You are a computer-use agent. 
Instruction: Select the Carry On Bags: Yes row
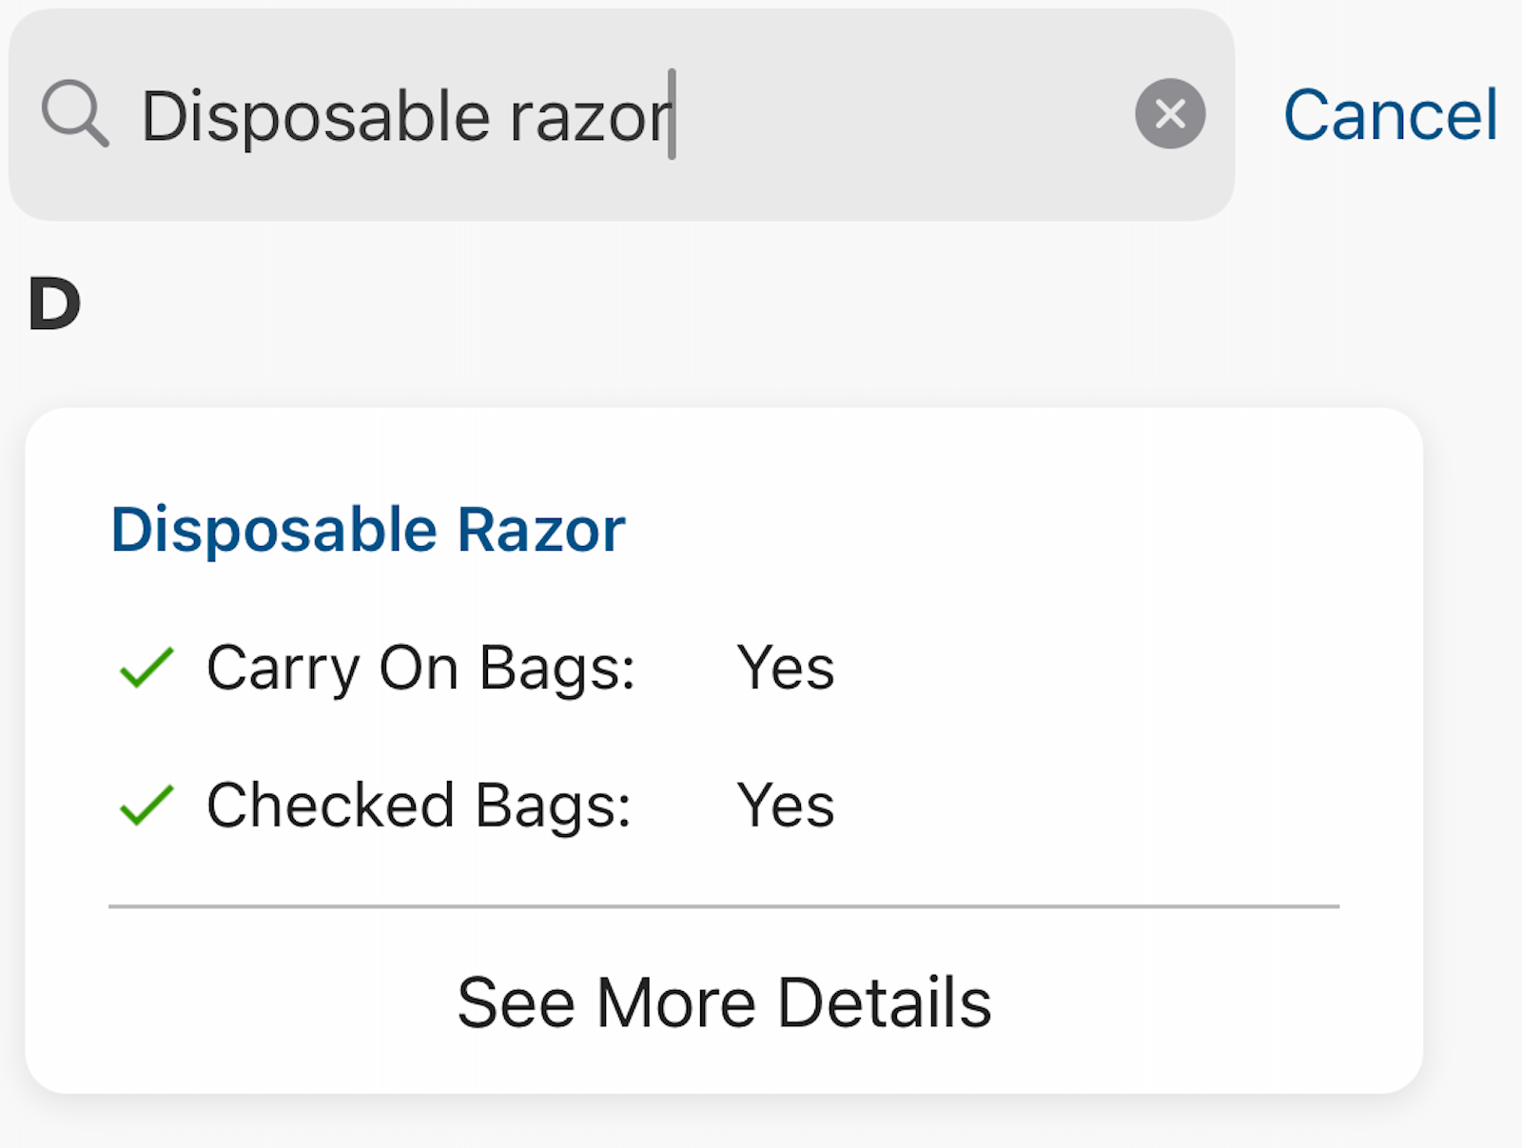click(x=476, y=669)
